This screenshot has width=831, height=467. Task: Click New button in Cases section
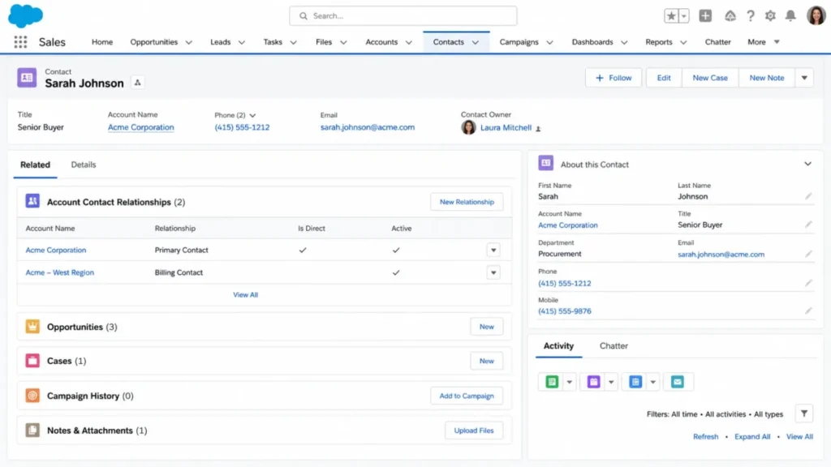(x=486, y=361)
